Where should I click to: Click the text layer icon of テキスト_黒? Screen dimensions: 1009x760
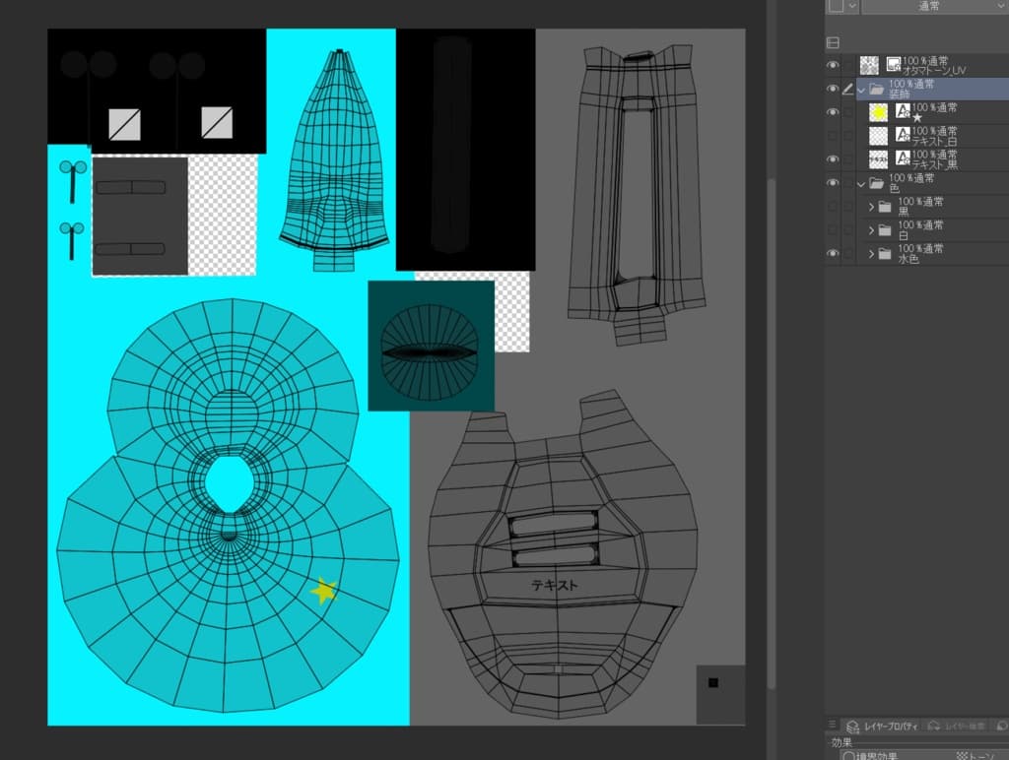point(902,158)
